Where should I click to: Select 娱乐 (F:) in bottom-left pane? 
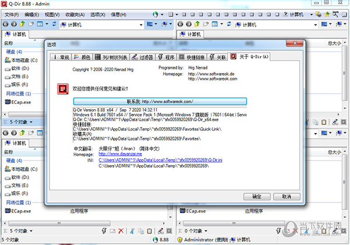[16, 194]
